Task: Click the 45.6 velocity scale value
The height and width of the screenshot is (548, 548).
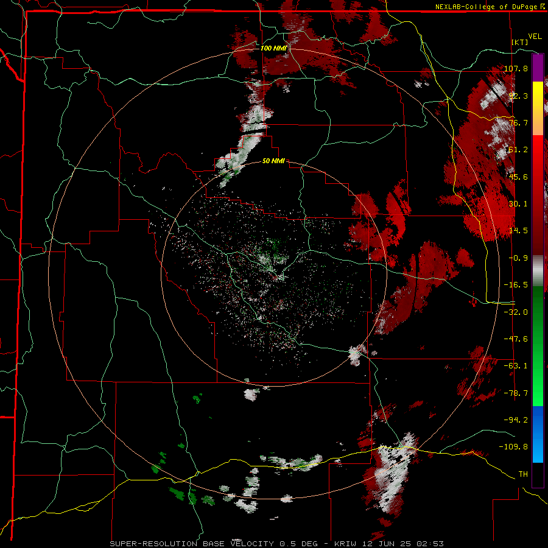Action: [x=518, y=177]
